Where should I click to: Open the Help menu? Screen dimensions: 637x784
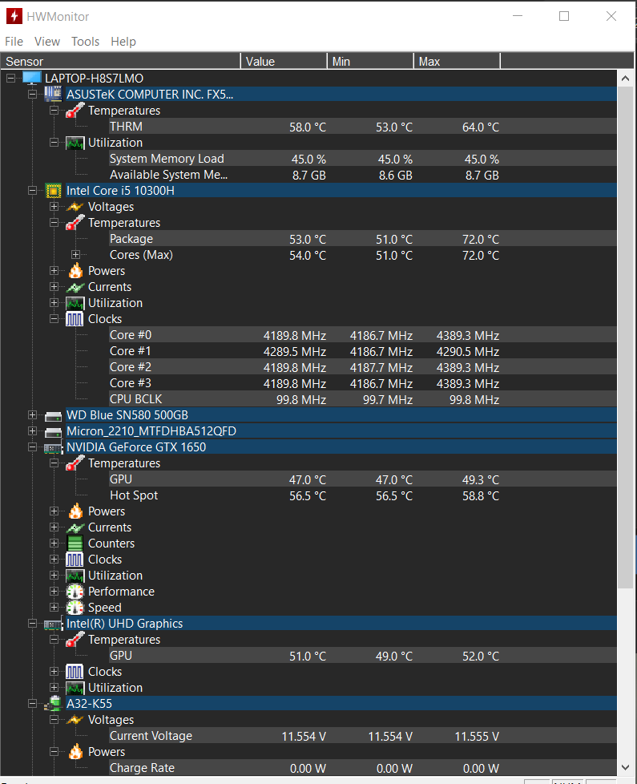pyautogui.click(x=123, y=42)
